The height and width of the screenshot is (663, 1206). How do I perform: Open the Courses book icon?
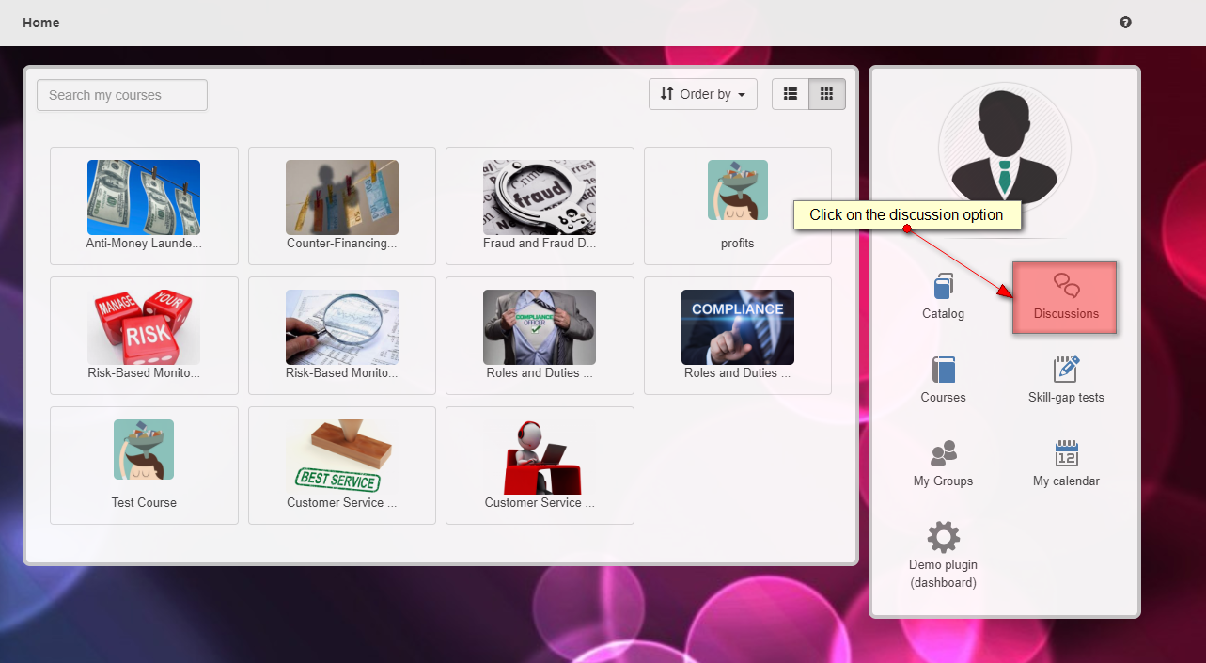pyautogui.click(x=943, y=370)
